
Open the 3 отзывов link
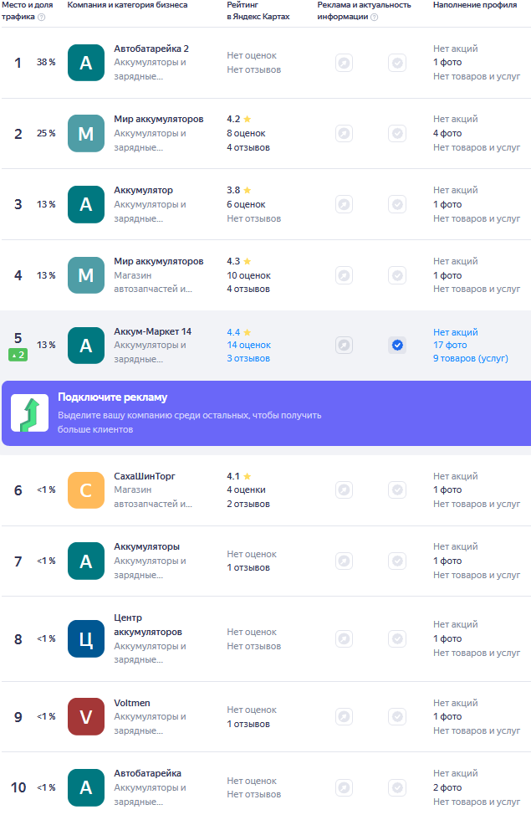[x=248, y=358]
